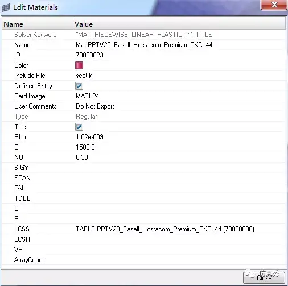
Task: Click the ETAN row label
Action: (22, 178)
